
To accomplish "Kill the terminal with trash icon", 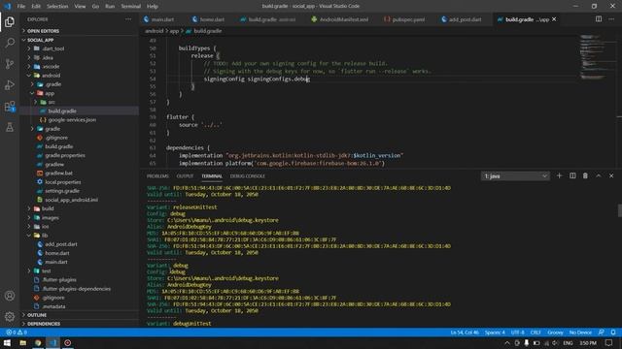I will tap(585, 175).
